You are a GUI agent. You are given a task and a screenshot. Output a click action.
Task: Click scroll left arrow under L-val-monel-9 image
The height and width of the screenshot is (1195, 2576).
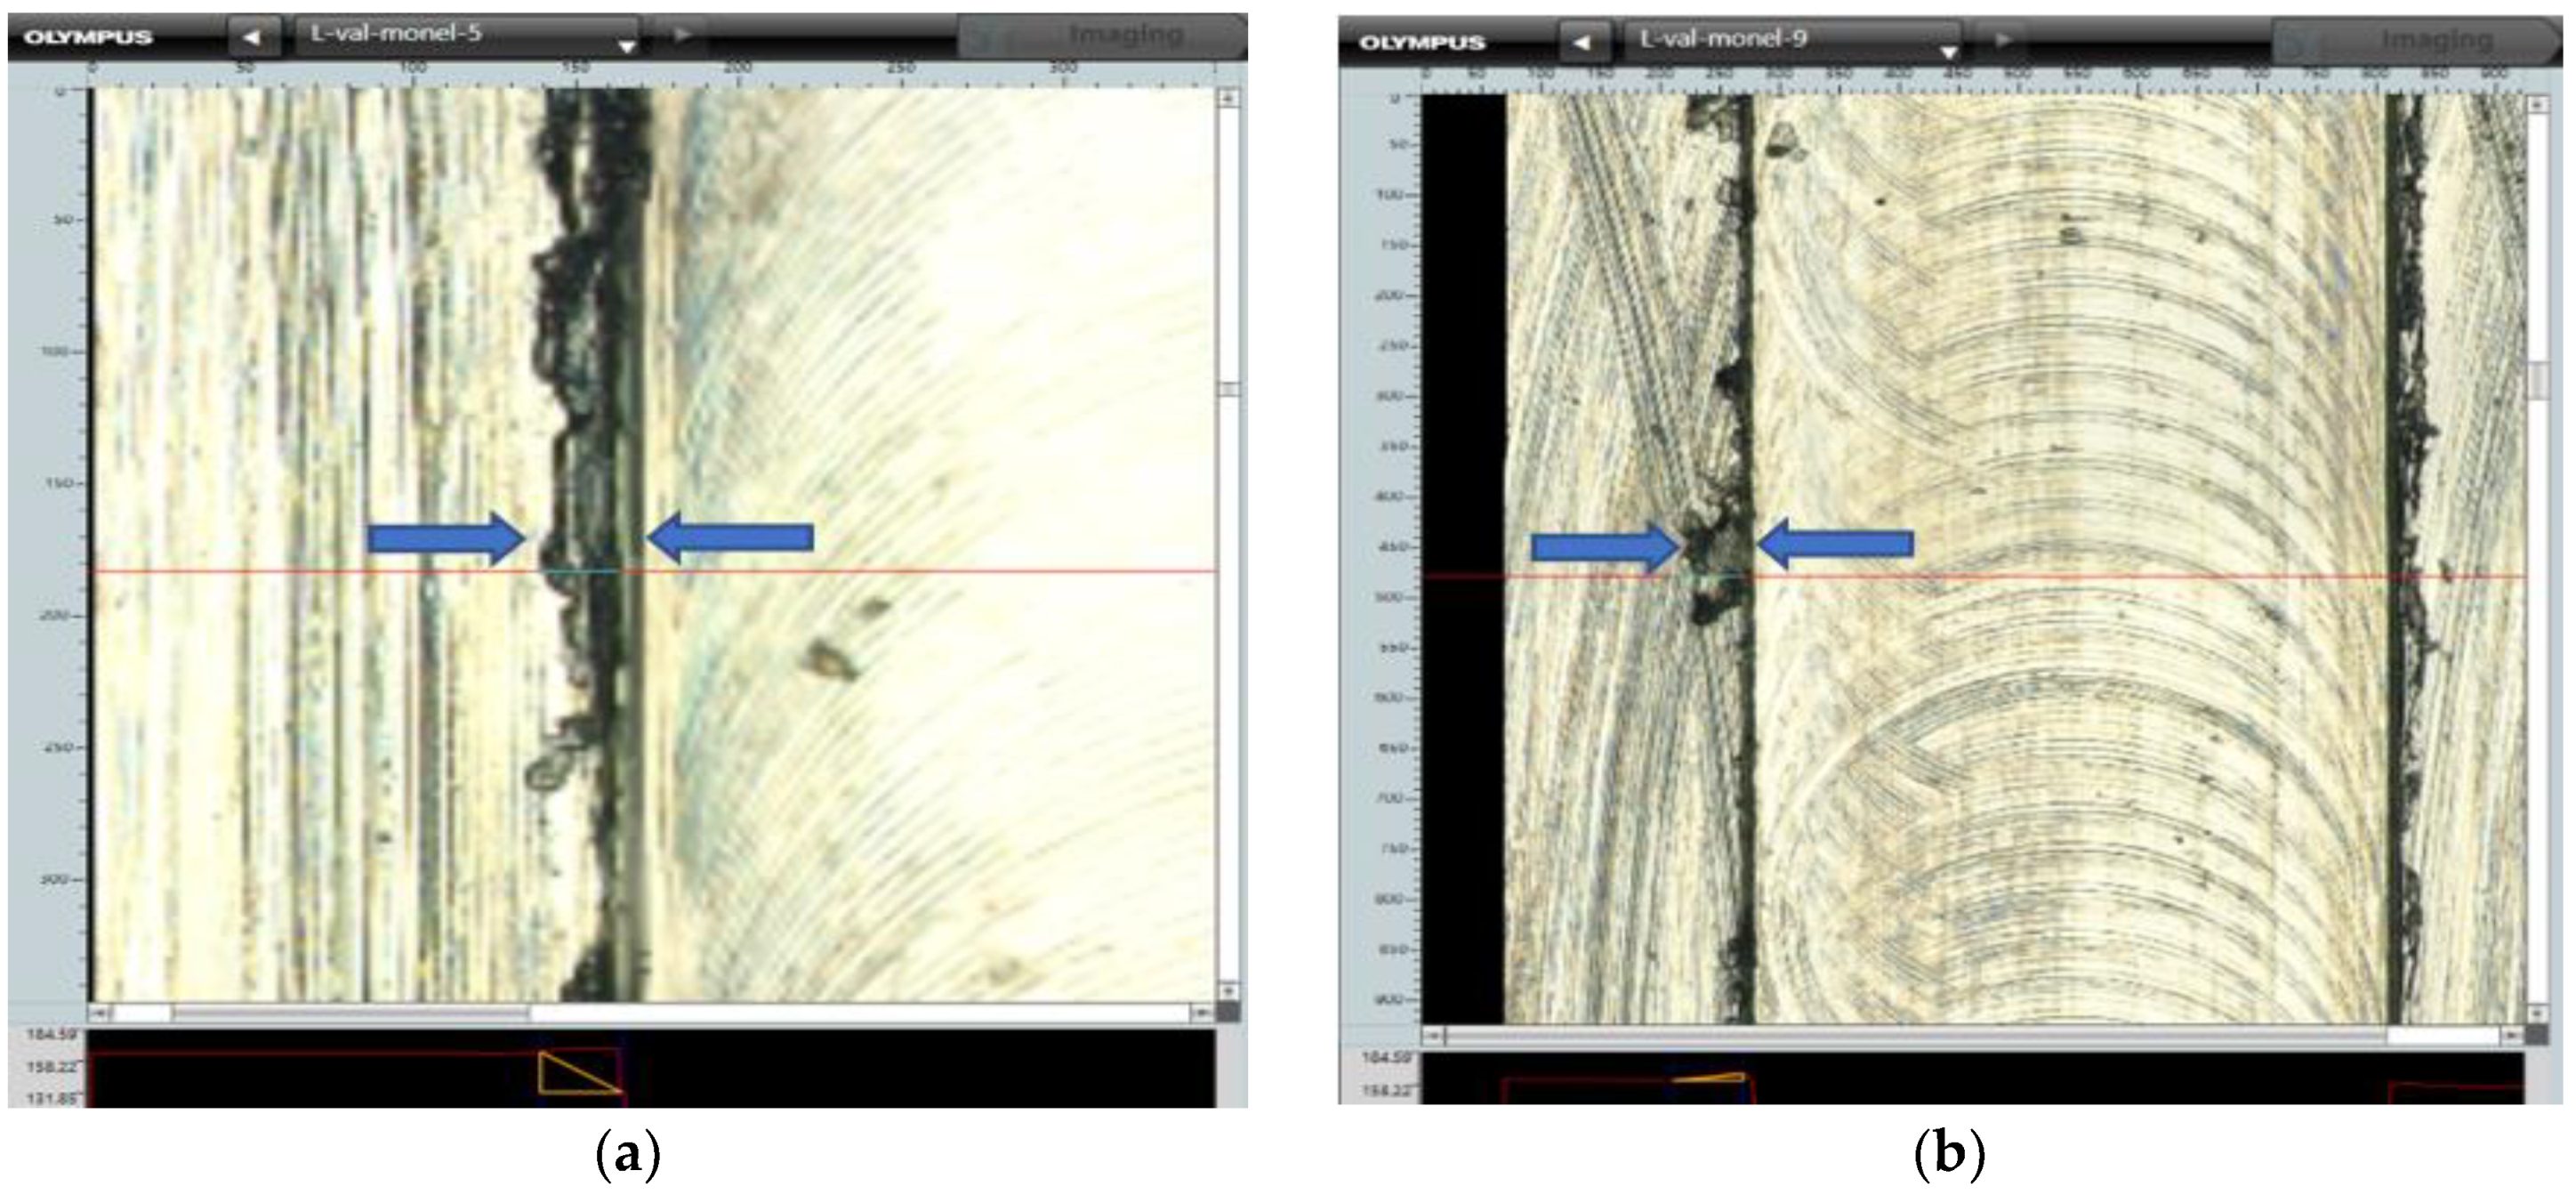click(1433, 1037)
